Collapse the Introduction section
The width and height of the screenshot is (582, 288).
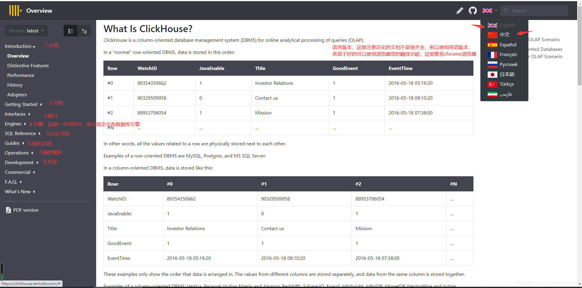[x=20, y=46]
